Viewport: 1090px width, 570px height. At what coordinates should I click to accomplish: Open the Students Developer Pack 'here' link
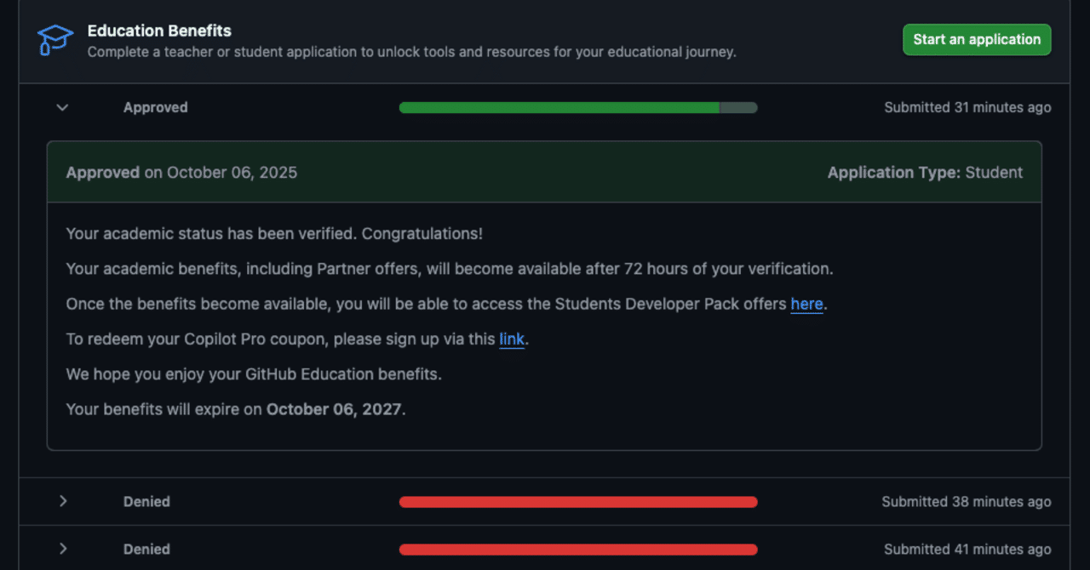click(806, 304)
